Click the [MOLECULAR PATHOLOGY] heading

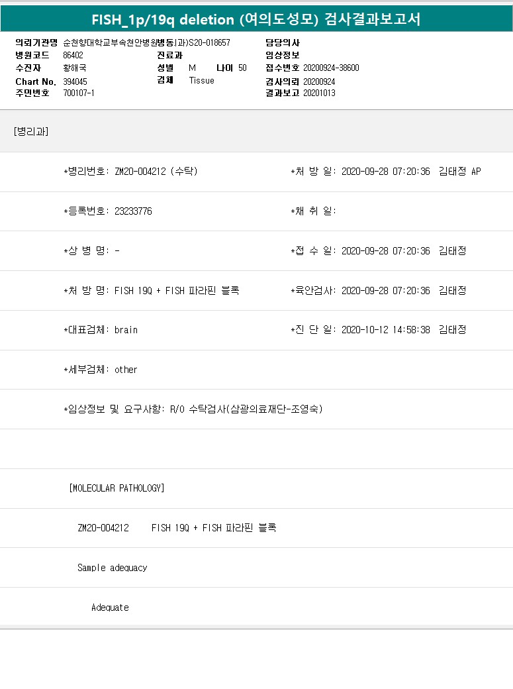tap(117, 488)
